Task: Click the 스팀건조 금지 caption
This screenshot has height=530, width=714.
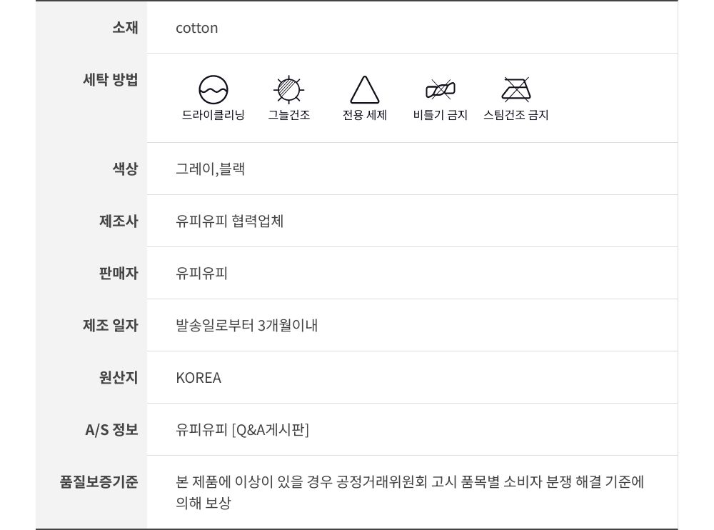Action: coord(516,115)
